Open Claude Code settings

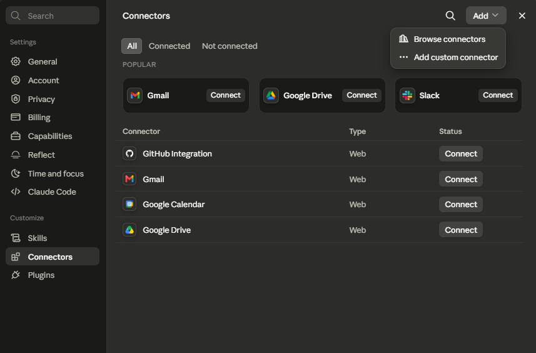click(x=53, y=192)
